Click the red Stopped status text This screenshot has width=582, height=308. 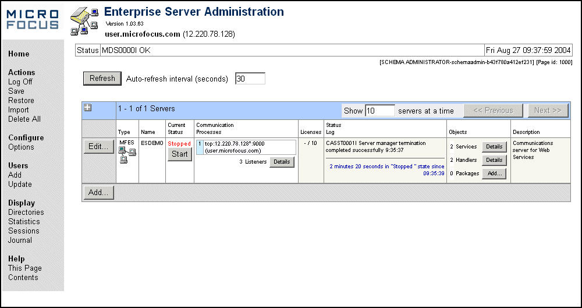pyautogui.click(x=179, y=143)
